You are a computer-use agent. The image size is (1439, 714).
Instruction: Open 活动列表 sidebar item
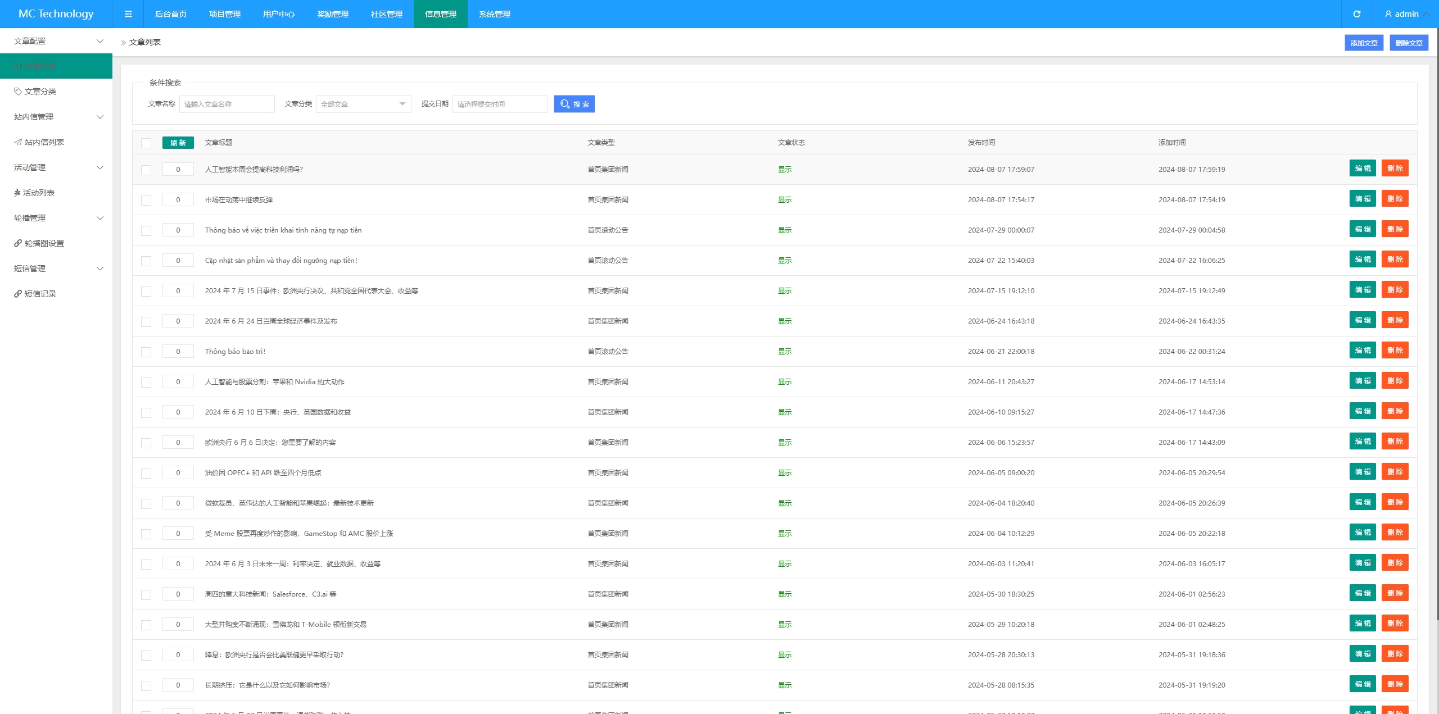click(38, 193)
